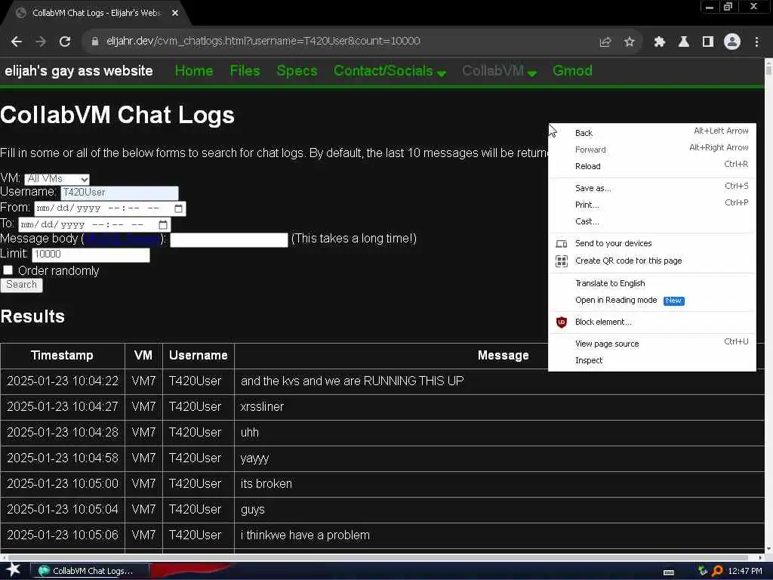Choose Print... in context menu
Screen dimensions: 773x580
tap(651, 205)
